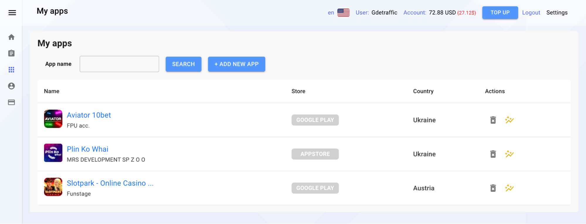Screen dimensions: 586x224
Task: Click the Slotpark app thumbnail
Action: [53, 187]
